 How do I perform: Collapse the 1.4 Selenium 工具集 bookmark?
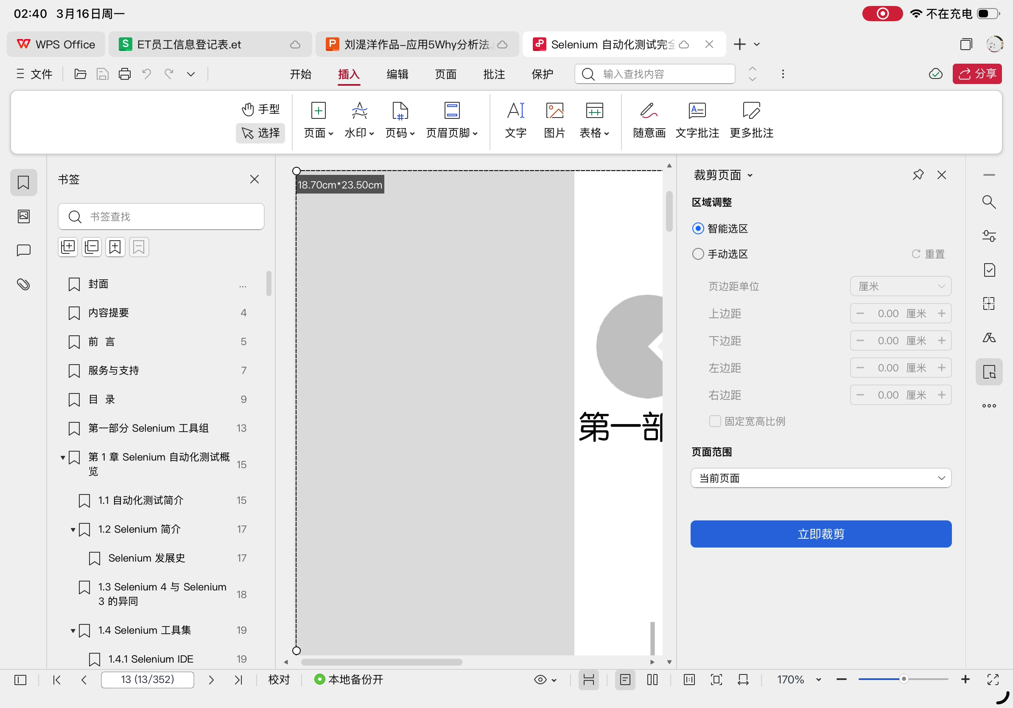coord(73,630)
